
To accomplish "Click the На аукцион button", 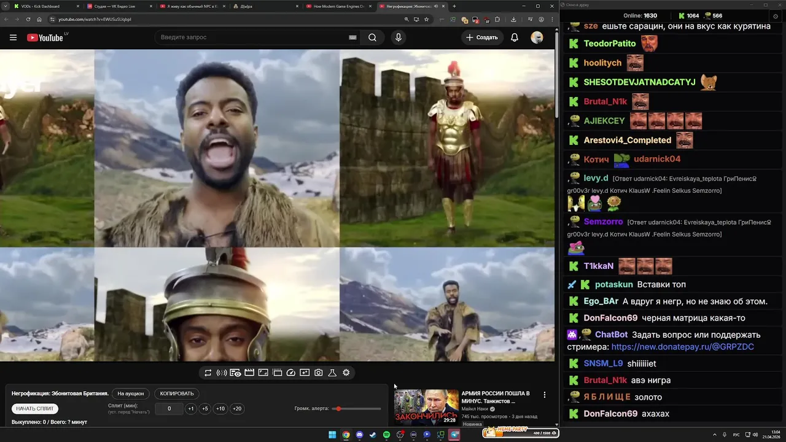I will pyautogui.click(x=131, y=394).
